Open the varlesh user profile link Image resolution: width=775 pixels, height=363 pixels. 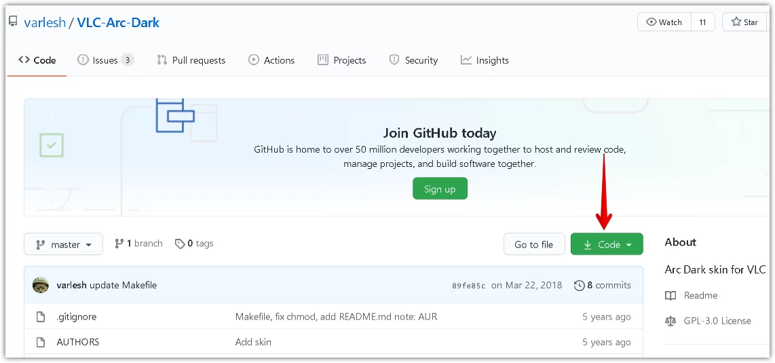pos(45,22)
